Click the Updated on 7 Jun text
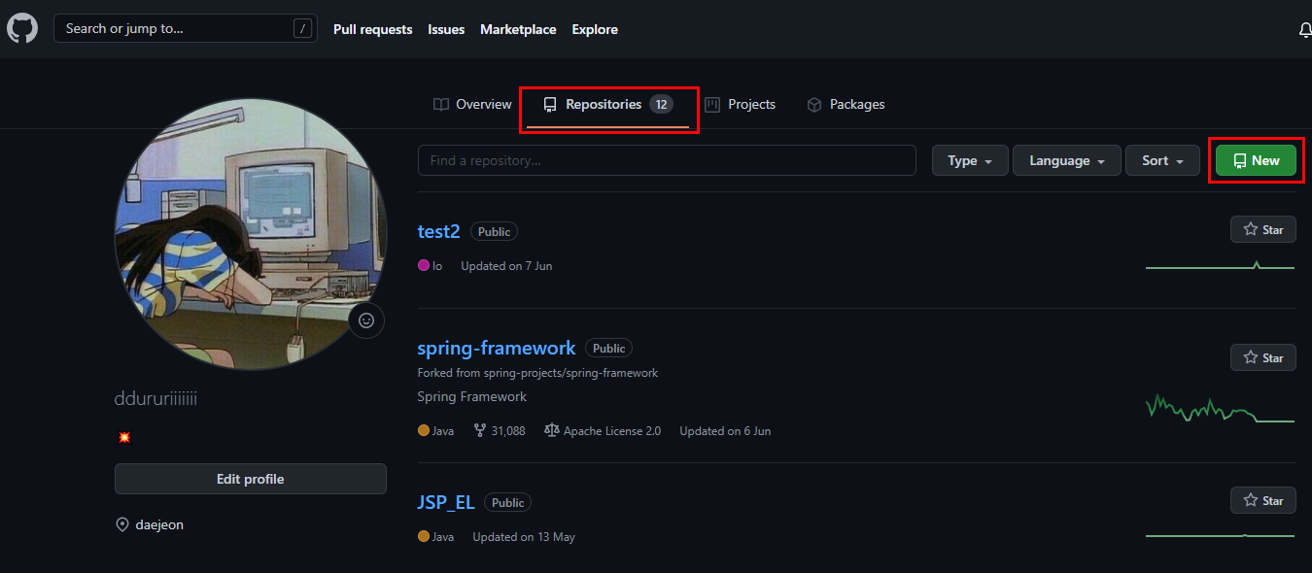The height and width of the screenshot is (573, 1312). coord(506,265)
